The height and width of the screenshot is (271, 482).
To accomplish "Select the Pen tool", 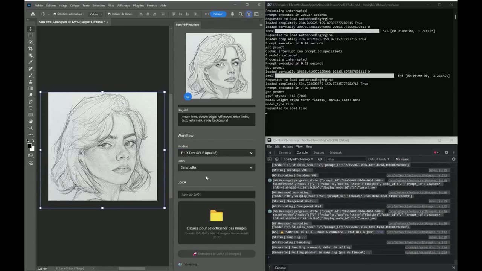I will [x=31, y=102].
